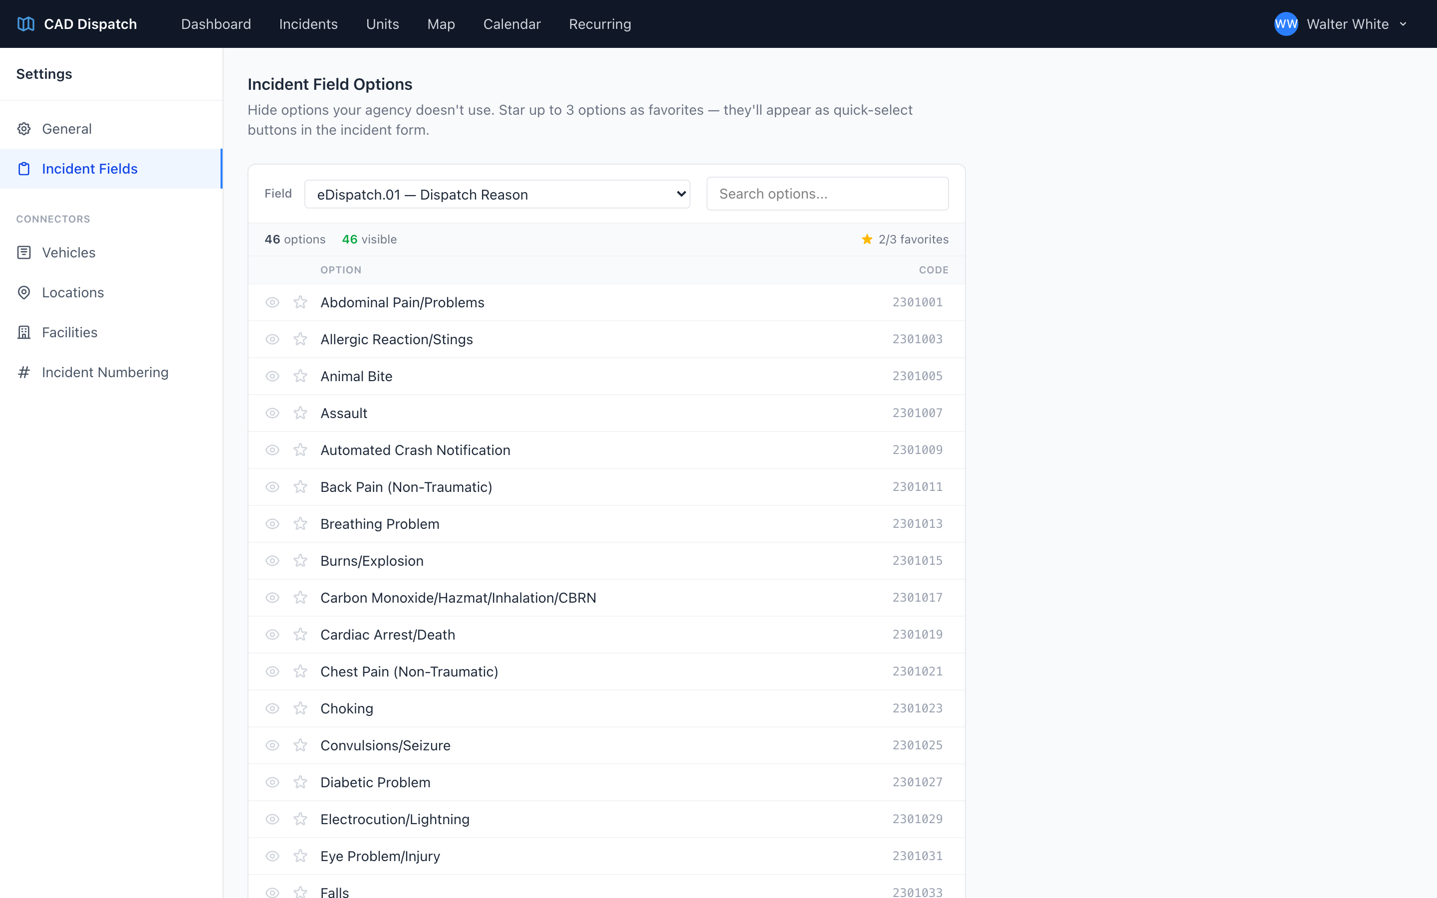
Task: Star Electrocution/Lightning as favorite
Action: point(300,819)
